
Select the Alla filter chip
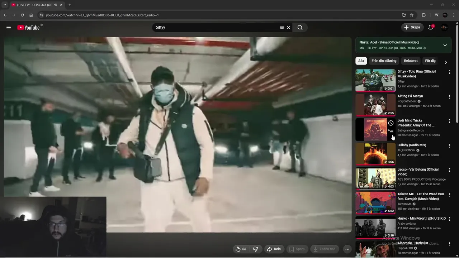coord(361,61)
